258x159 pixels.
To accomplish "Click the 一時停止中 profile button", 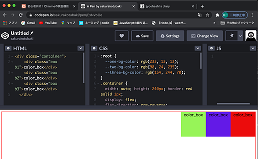I will (x=235, y=15).
